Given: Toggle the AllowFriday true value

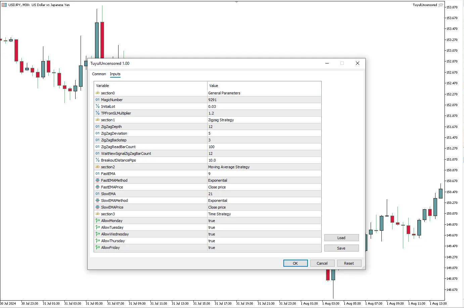Looking at the screenshot, I should pos(212,248).
